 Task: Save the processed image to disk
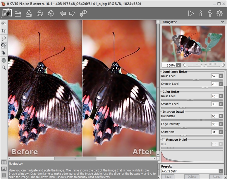pos(29,13)
